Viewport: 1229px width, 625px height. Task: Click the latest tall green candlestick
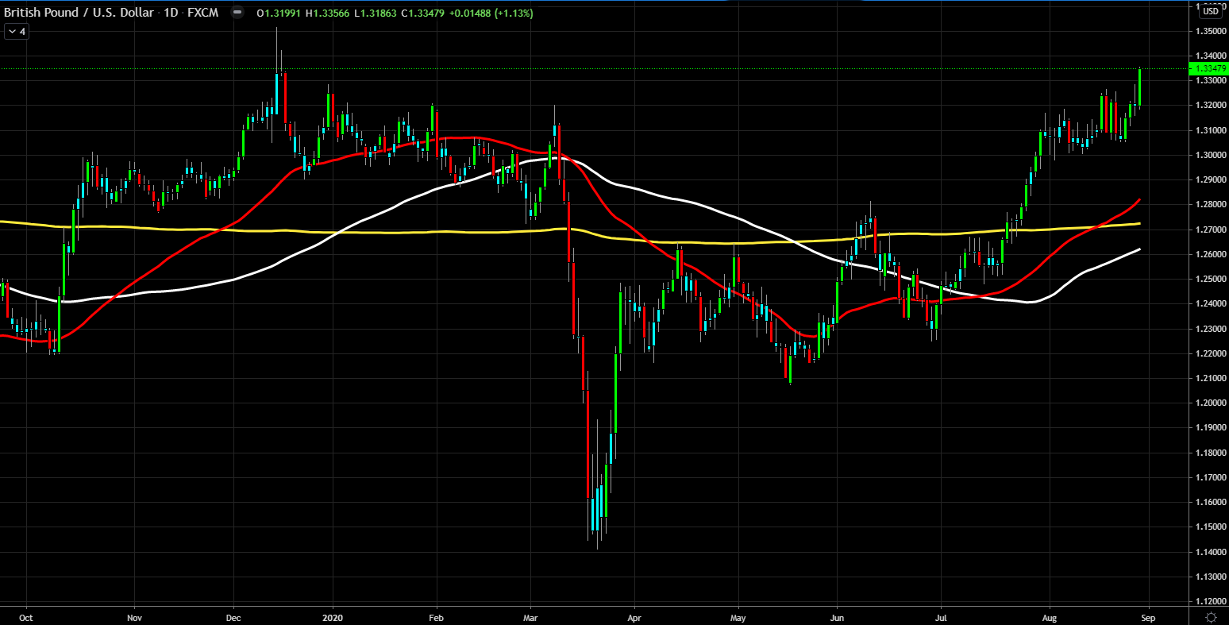(1140, 87)
